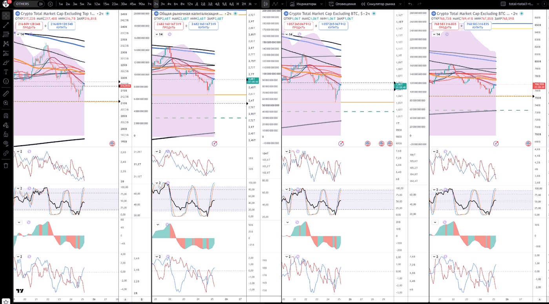The width and height of the screenshot is (549, 304).
Task: Toggle drawings sync link icon
Action: point(6,153)
